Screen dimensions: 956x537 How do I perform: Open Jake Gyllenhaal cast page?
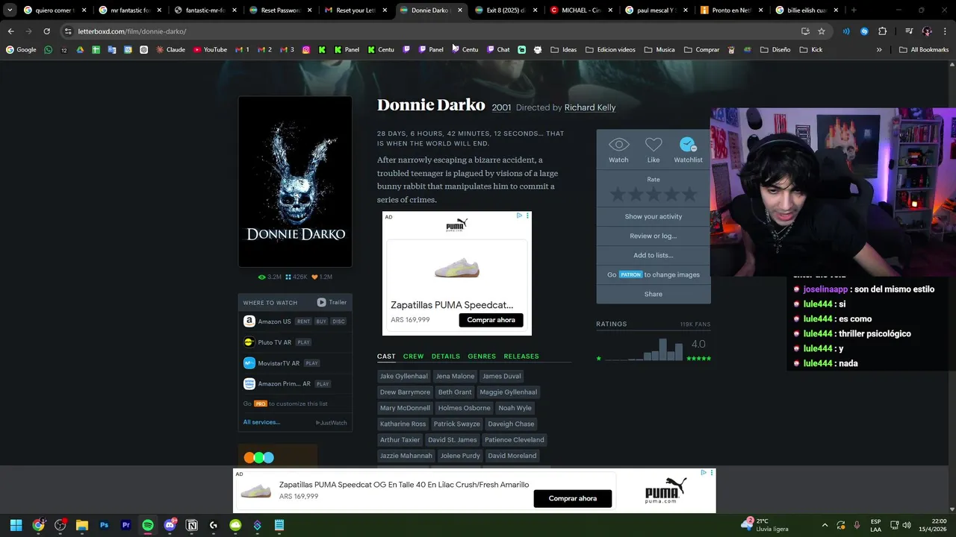tap(404, 376)
